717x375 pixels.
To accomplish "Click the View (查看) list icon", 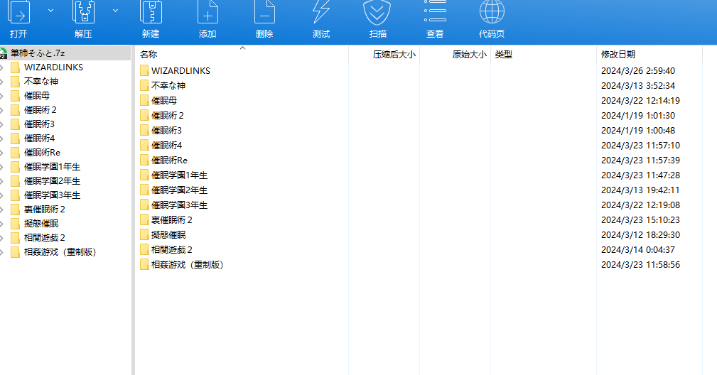I will [435, 11].
